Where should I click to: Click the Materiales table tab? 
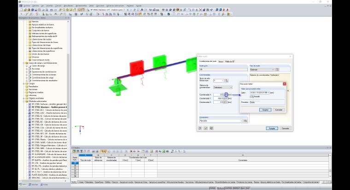[89, 182]
